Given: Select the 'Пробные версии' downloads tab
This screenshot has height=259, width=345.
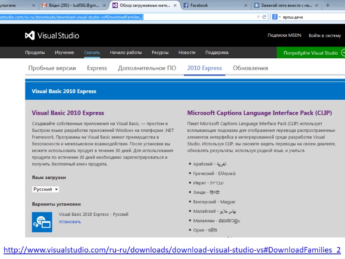Looking at the screenshot, I should [x=52, y=68].
